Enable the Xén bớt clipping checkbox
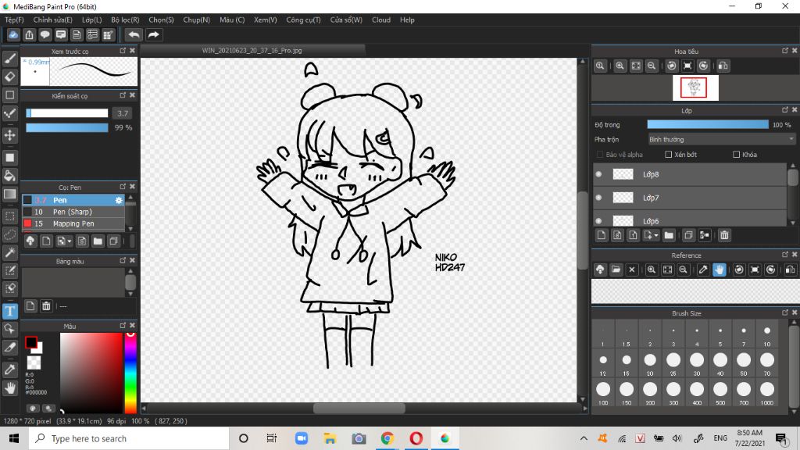The width and height of the screenshot is (800, 450). coord(669,154)
